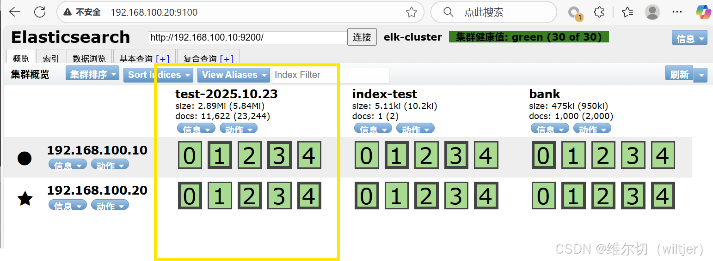Reload the page with the refresh icon
The width and height of the screenshot is (713, 261).
click(x=40, y=12)
